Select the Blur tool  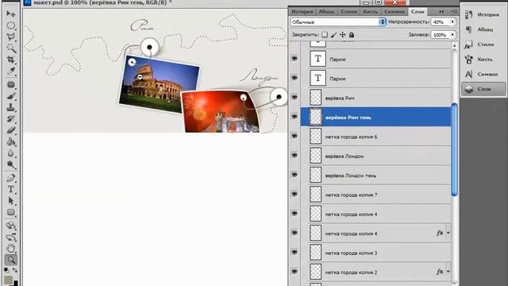(11, 153)
